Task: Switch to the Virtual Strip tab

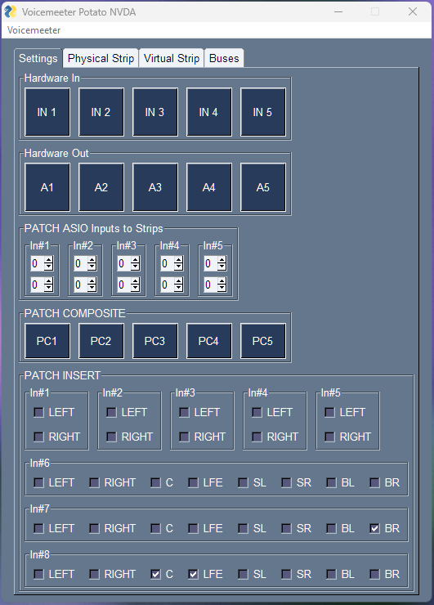Action: (172, 58)
